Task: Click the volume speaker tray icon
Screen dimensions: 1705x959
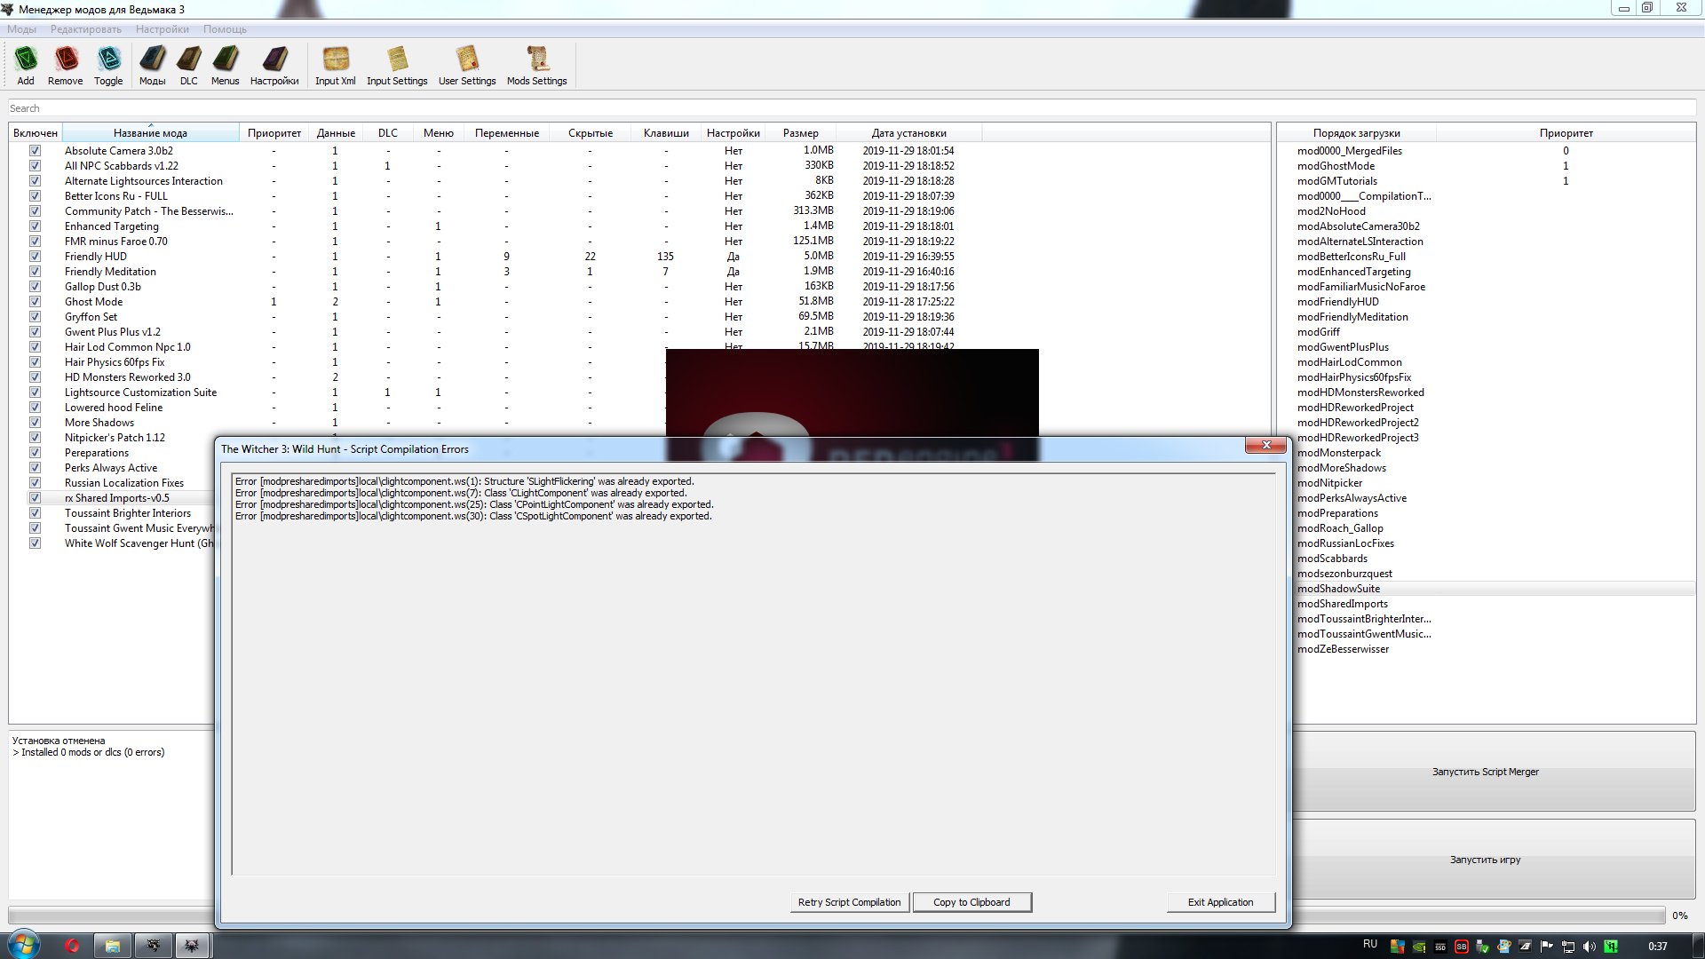Action: pos(1590,947)
